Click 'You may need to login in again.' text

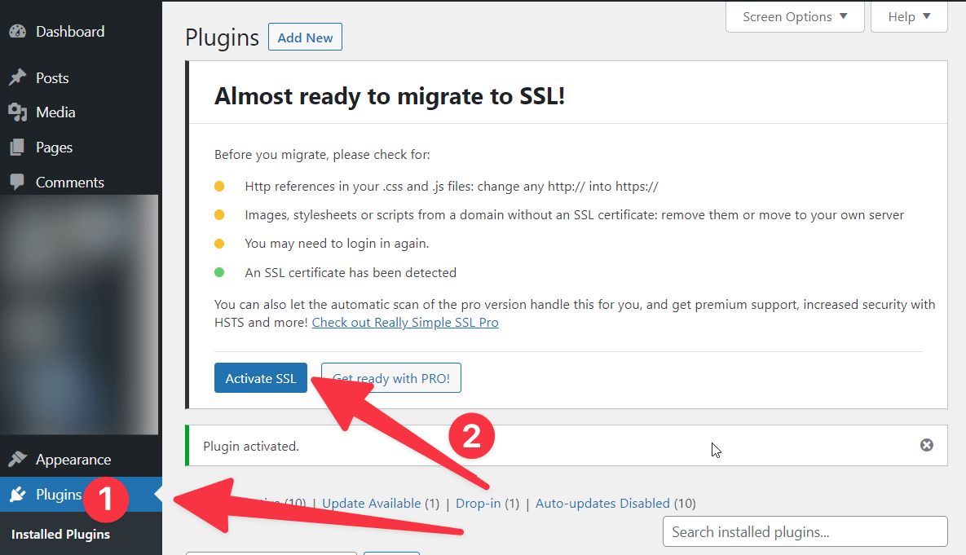tap(337, 244)
